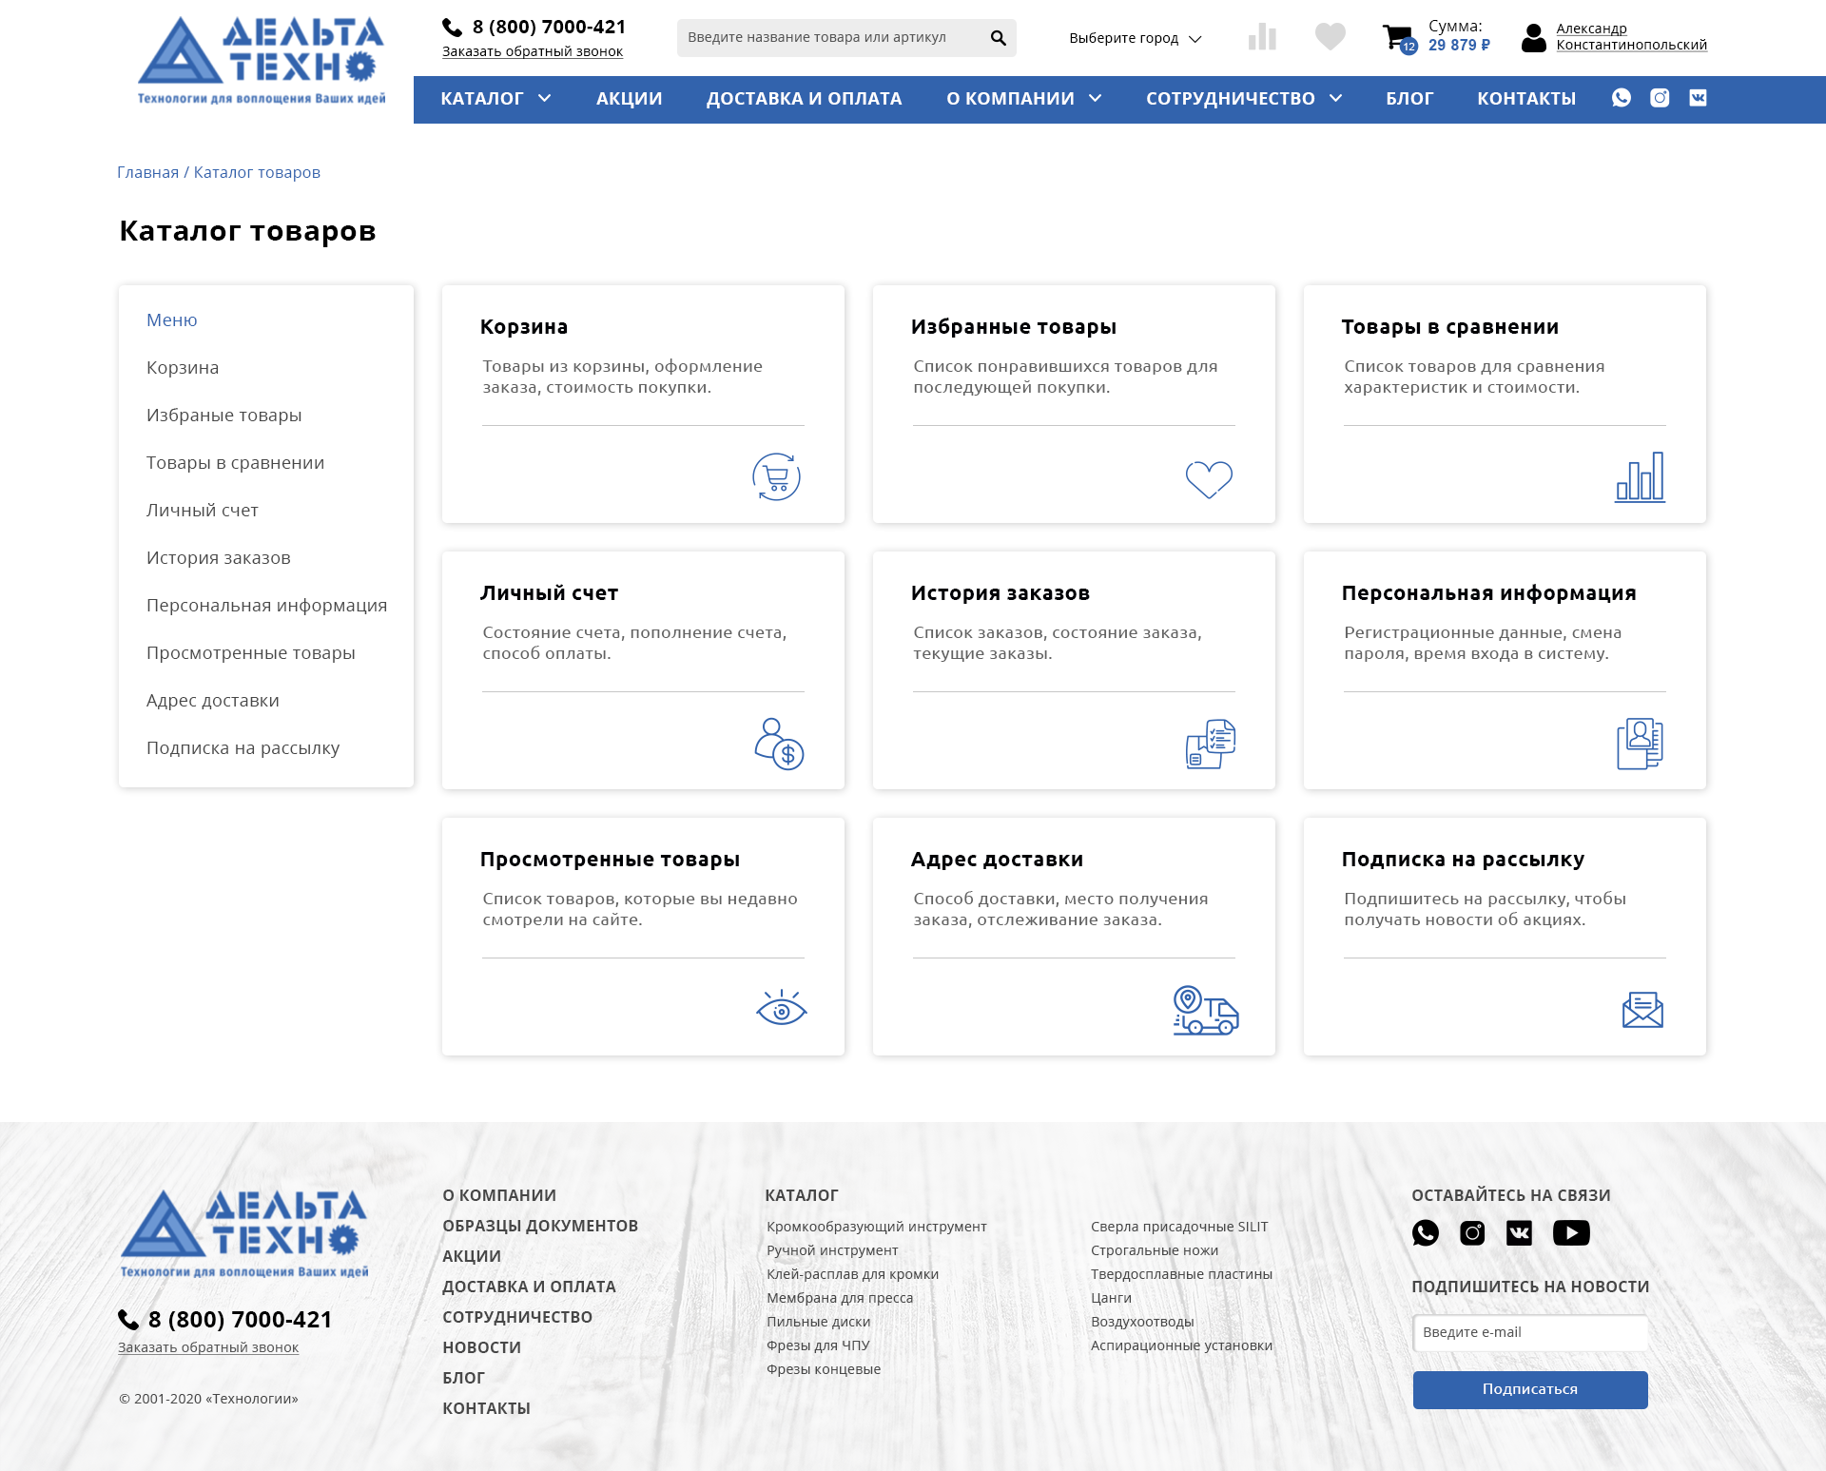
Task: Select История заказов in sidebar menu
Action: [x=218, y=558]
